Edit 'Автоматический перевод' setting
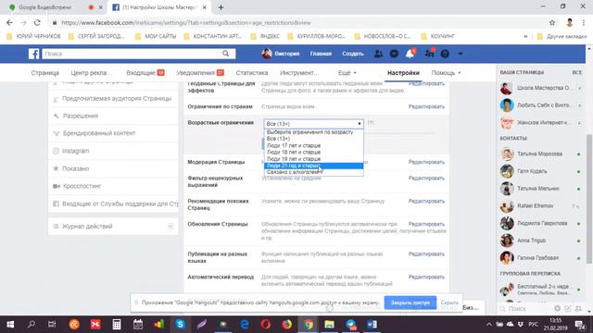This screenshot has width=593, height=333. coord(426,277)
